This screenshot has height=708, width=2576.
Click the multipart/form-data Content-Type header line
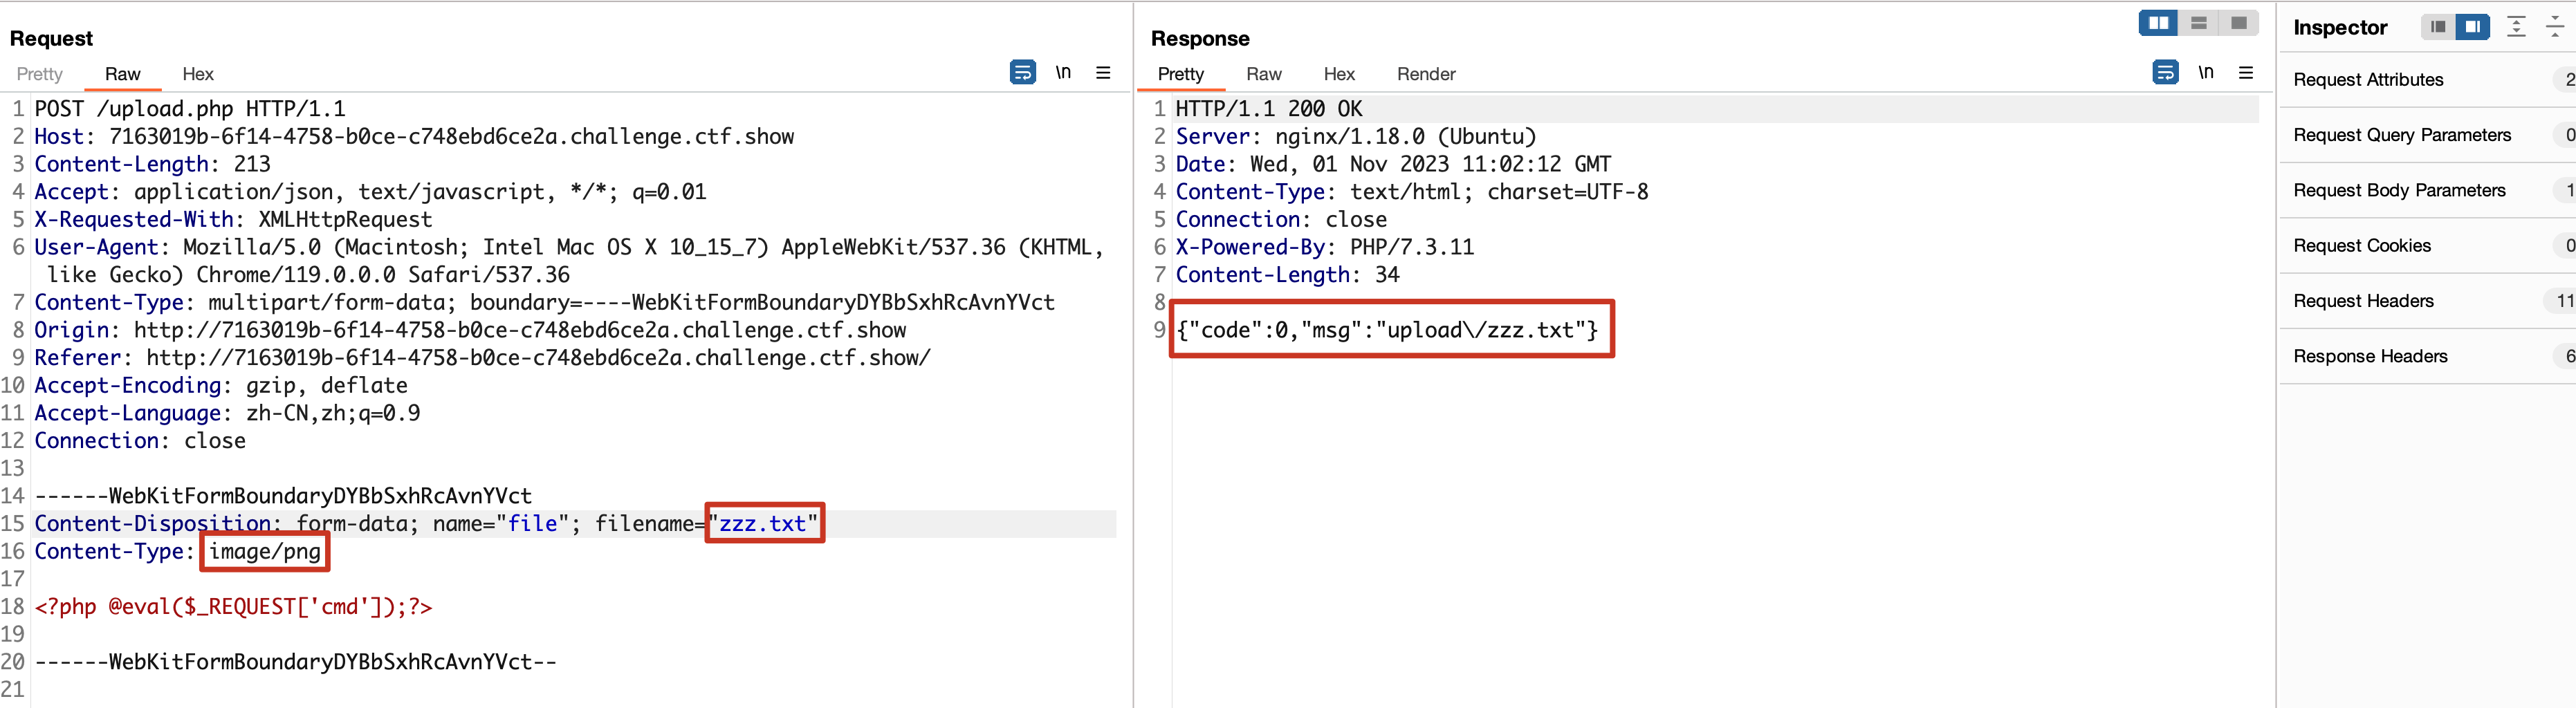point(544,302)
